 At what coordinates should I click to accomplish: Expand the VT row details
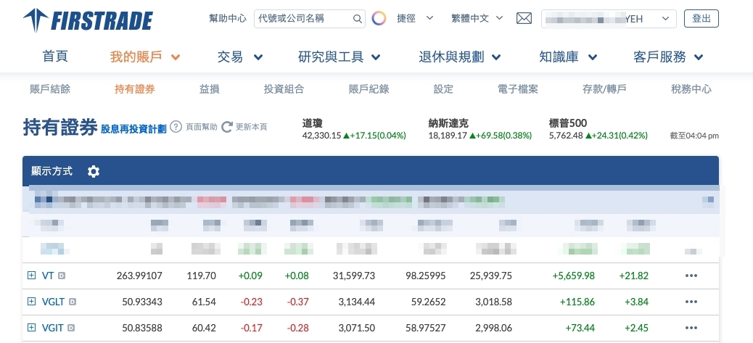tap(32, 276)
